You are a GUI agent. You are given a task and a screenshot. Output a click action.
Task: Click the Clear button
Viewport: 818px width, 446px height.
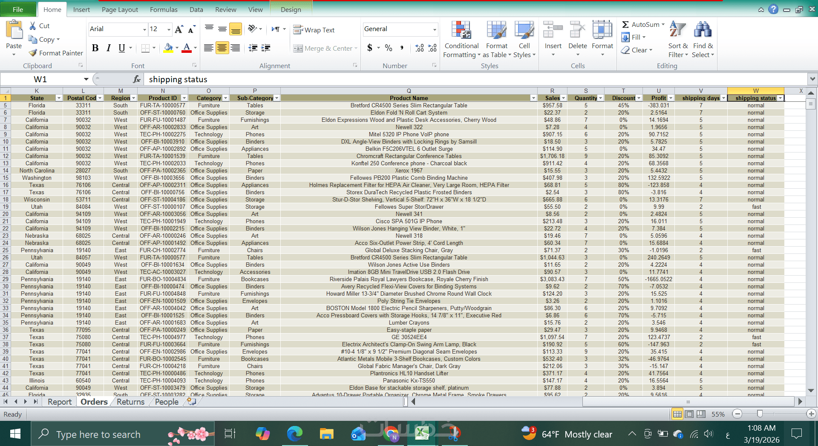click(637, 50)
